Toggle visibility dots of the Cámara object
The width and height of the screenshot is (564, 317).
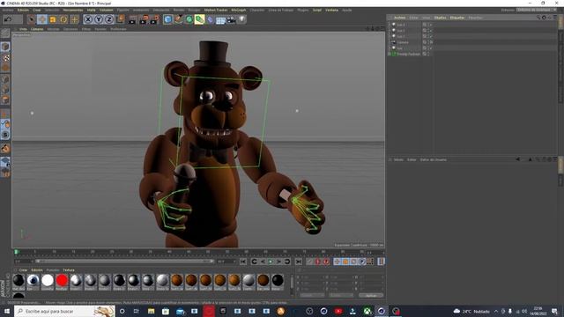click(428, 42)
